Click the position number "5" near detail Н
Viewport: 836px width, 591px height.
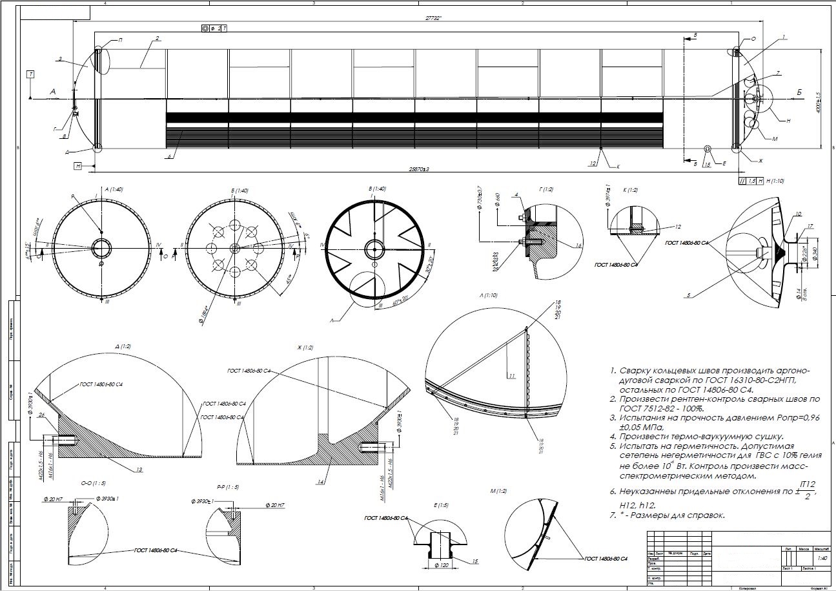(x=689, y=295)
